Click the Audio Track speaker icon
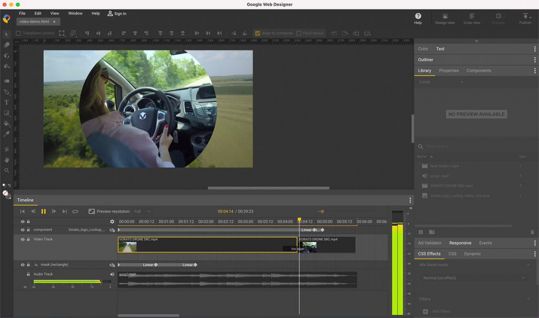The width and height of the screenshot is (539, 318). tap(112, 274)
